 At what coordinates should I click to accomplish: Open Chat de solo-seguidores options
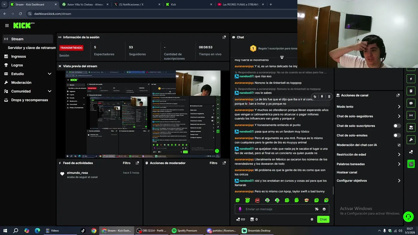point(369,116)
